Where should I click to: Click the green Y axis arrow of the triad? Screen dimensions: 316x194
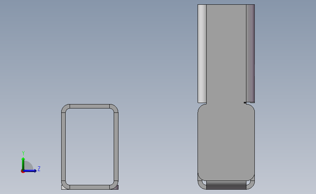23,163
